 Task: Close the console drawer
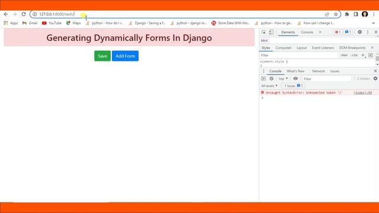(375, 71)
